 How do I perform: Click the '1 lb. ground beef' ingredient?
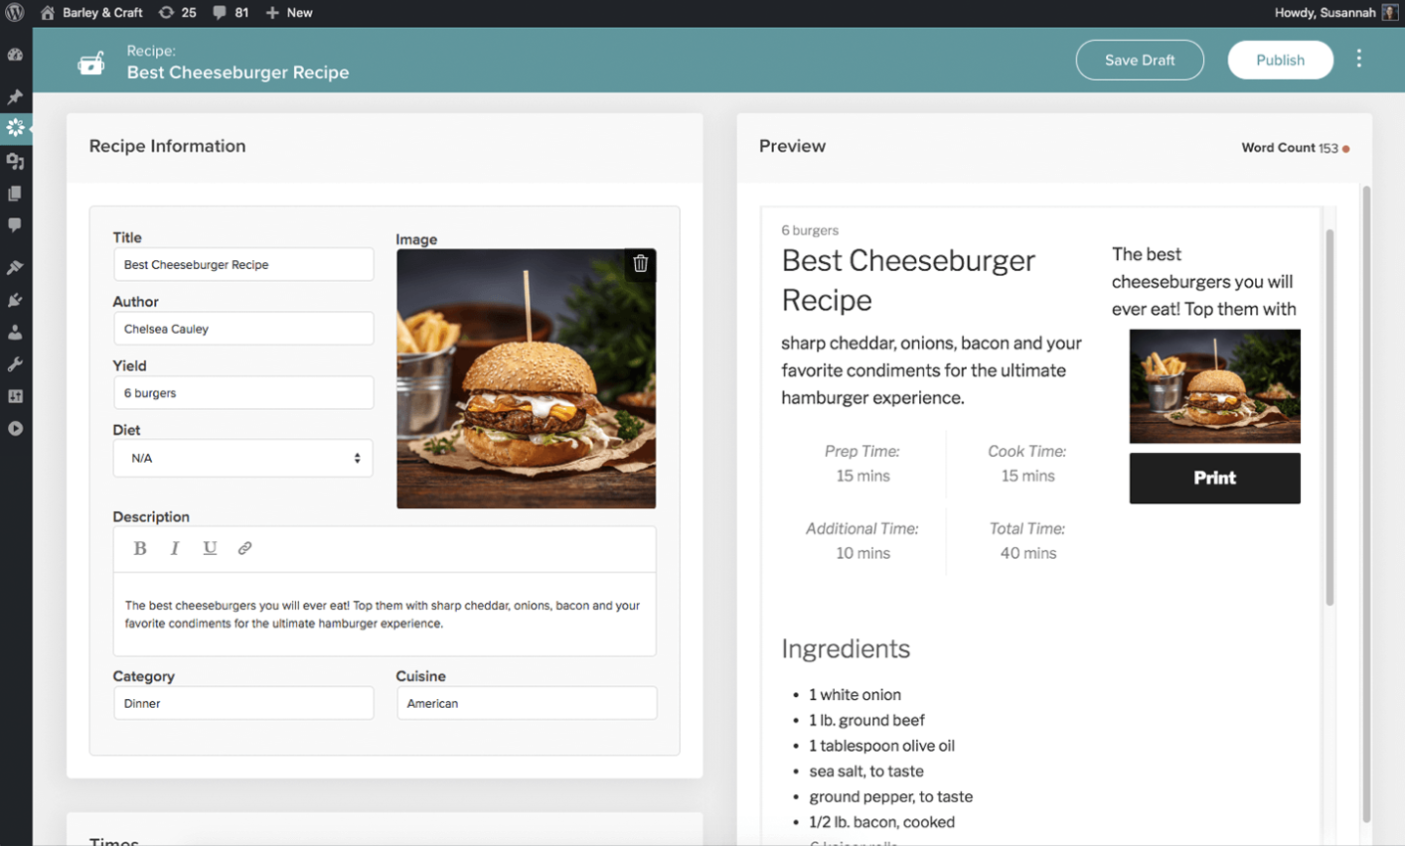pyautogui.click(x=866, y=720)
